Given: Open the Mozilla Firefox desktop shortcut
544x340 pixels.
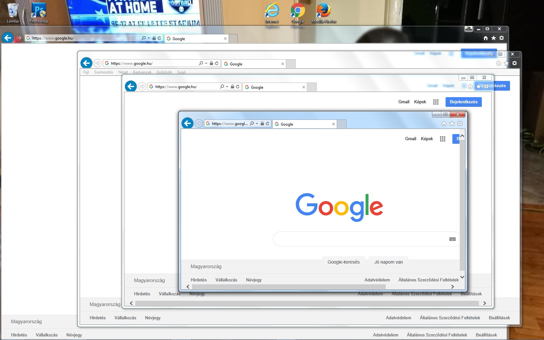Looking at the screenshot, I should click(324, 13).
